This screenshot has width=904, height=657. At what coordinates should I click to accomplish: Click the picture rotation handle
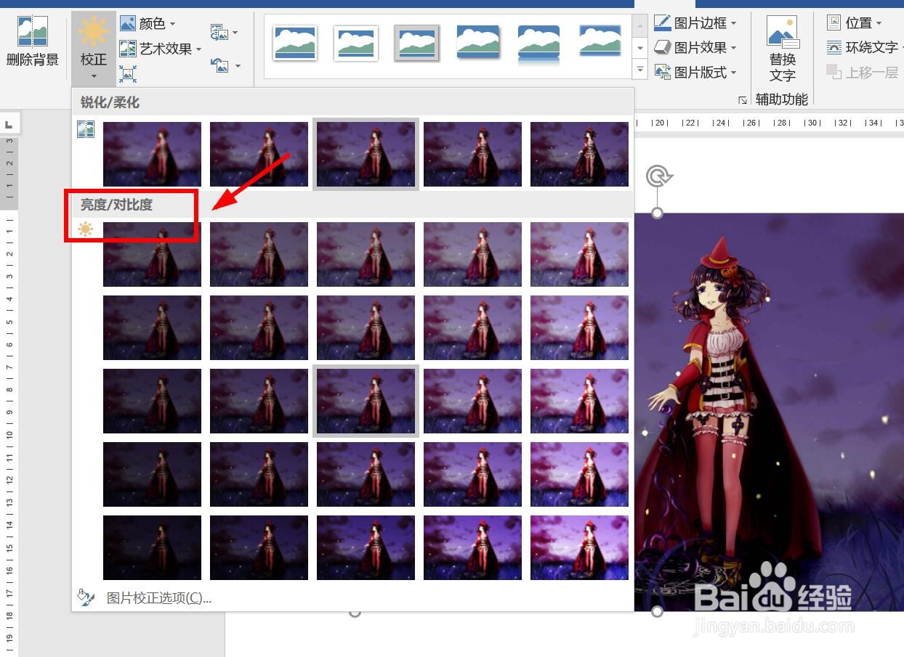point(658,176)
